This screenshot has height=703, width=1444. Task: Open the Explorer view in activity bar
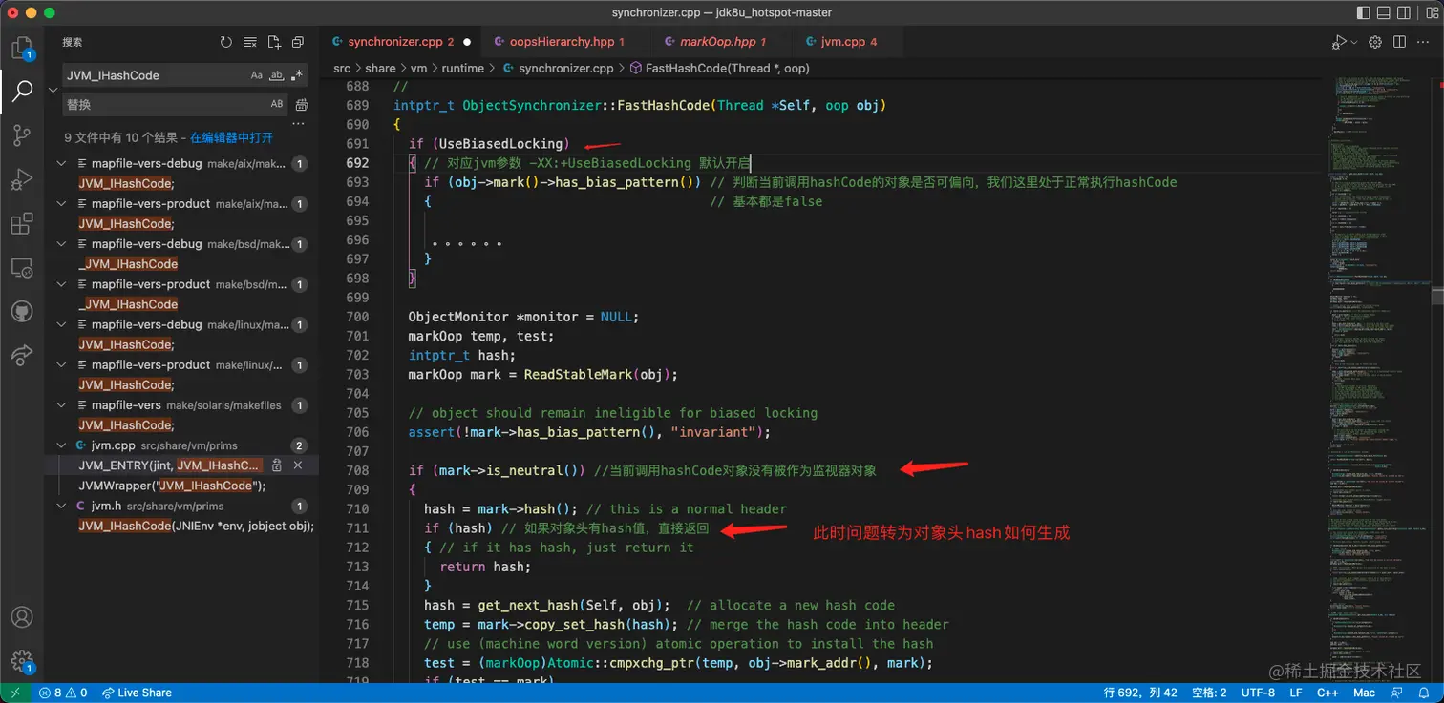pyautogui.click(x=22, y=48)
